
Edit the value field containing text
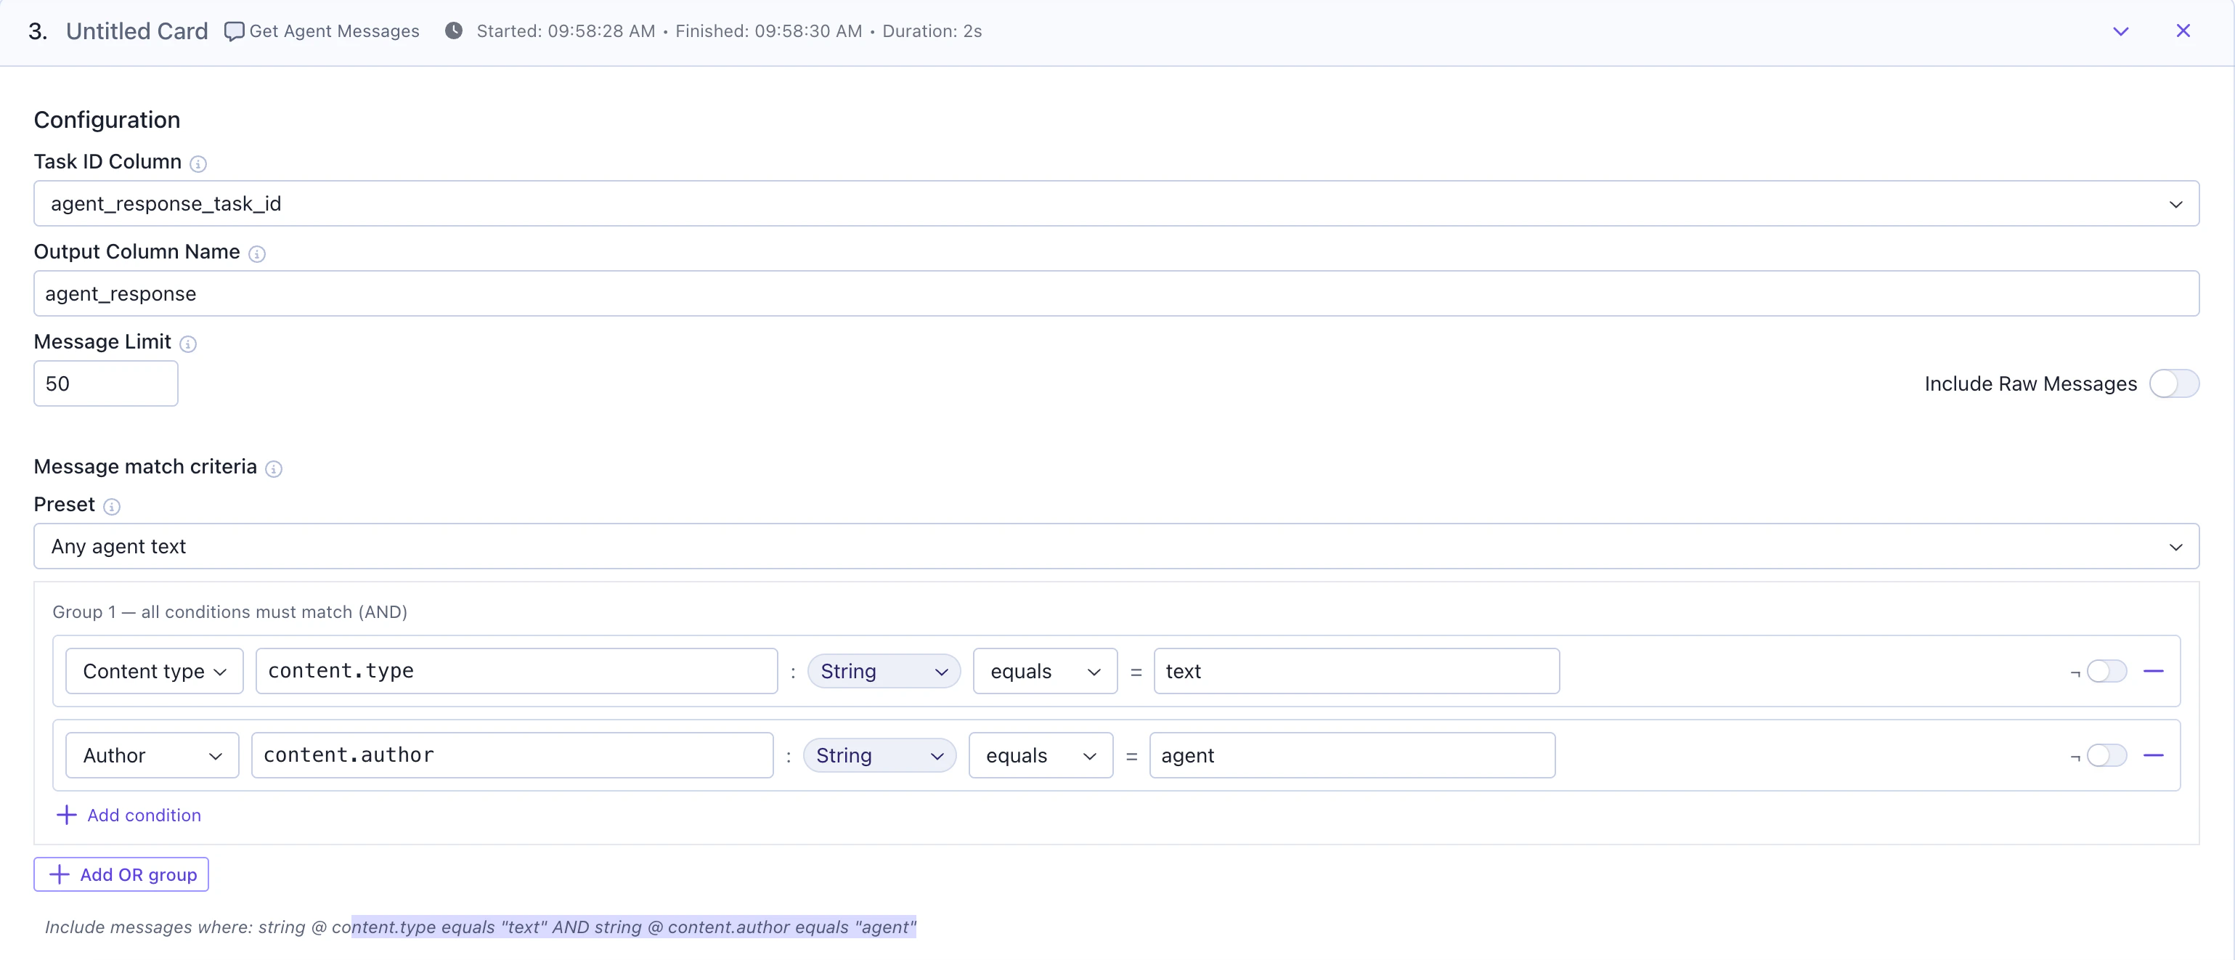click(x=1356, y=671)
